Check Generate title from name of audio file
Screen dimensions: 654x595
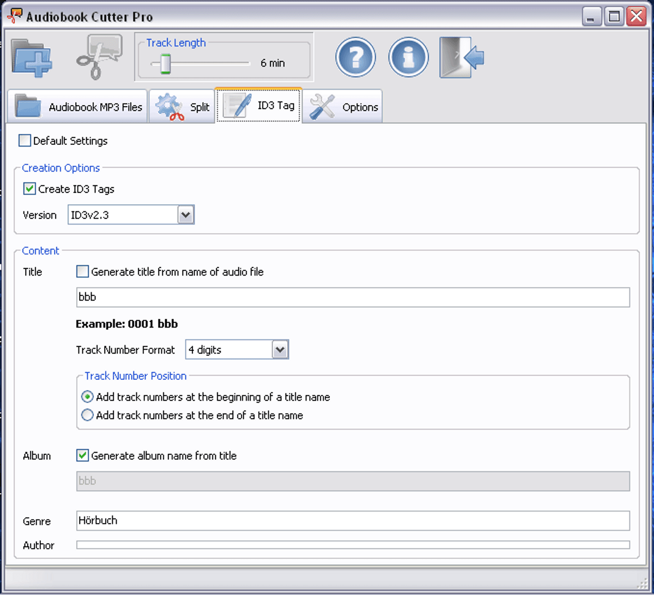click(x=82, y=271)
